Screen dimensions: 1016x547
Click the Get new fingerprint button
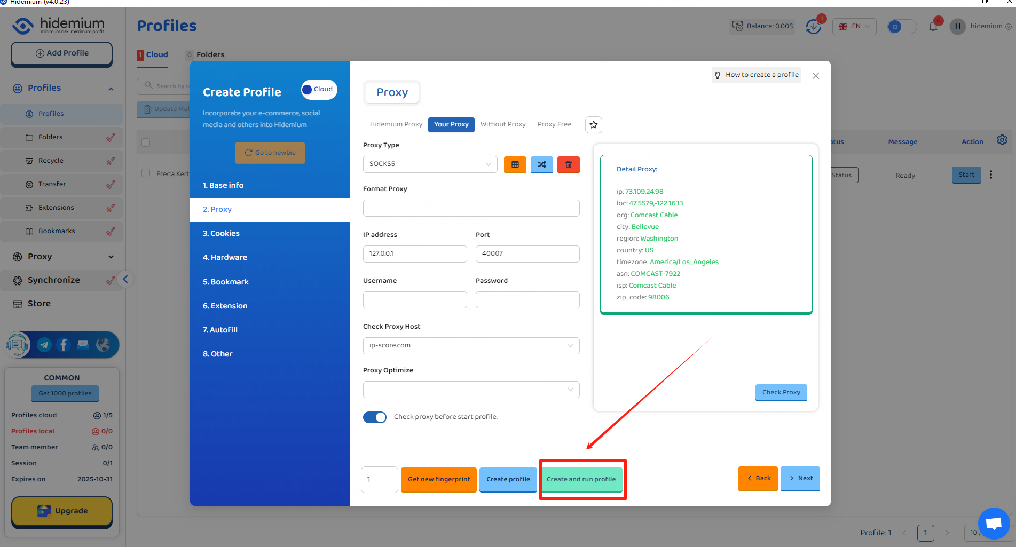click(x=438, y=479)
